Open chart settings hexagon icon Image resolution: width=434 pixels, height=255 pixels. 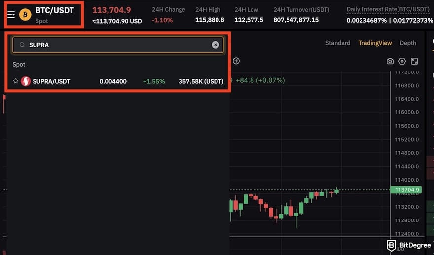pyautogui.click(x=402, y=61)
